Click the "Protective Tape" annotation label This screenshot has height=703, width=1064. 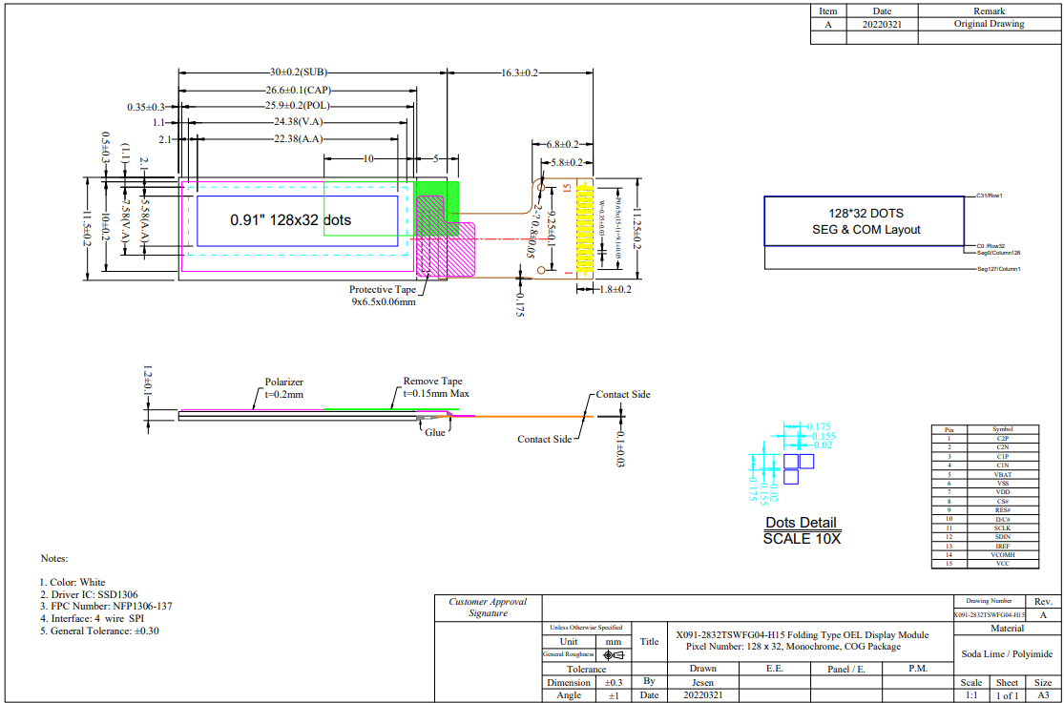382,289
